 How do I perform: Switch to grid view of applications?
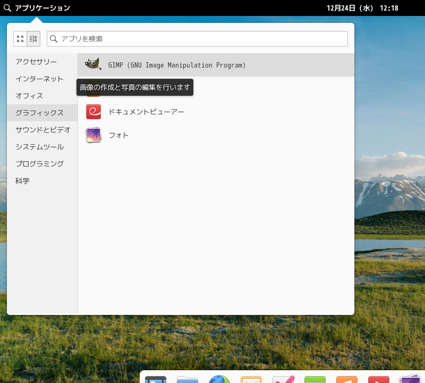point(20,39)
